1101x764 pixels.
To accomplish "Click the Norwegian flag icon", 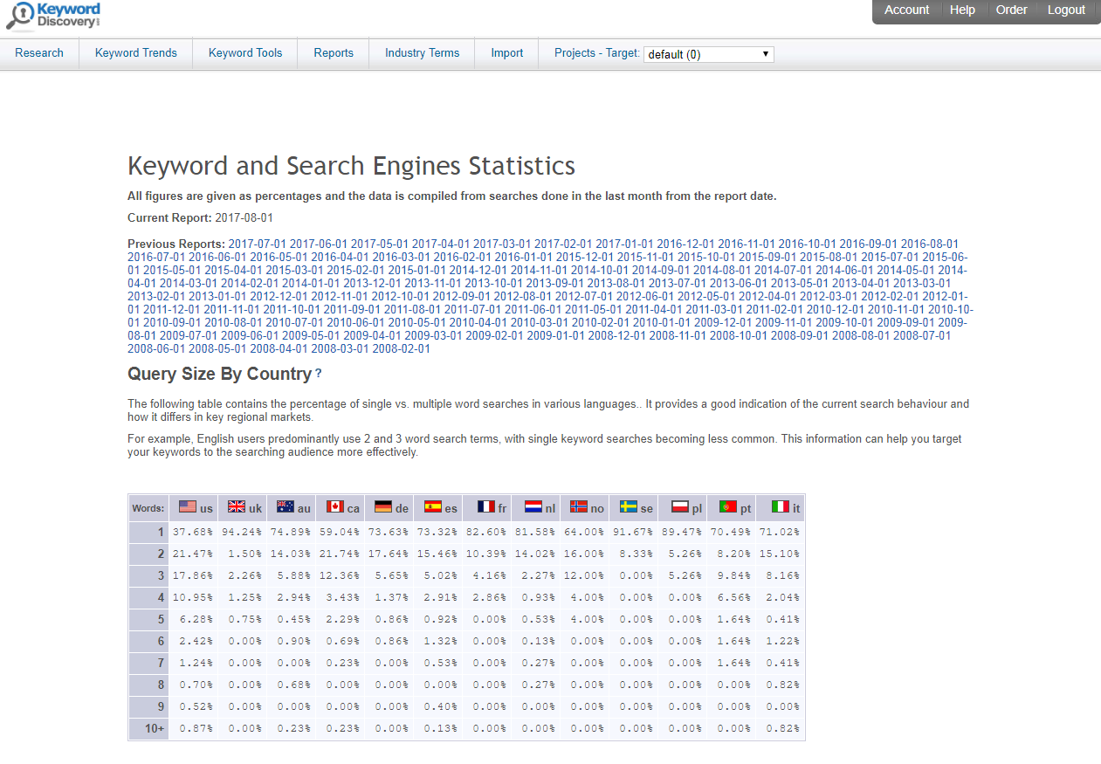I will pos(578,506).
